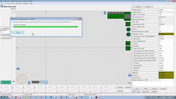This screenshot has height=99, width=176.
Task: Click the default button
Action: point(154,92)
